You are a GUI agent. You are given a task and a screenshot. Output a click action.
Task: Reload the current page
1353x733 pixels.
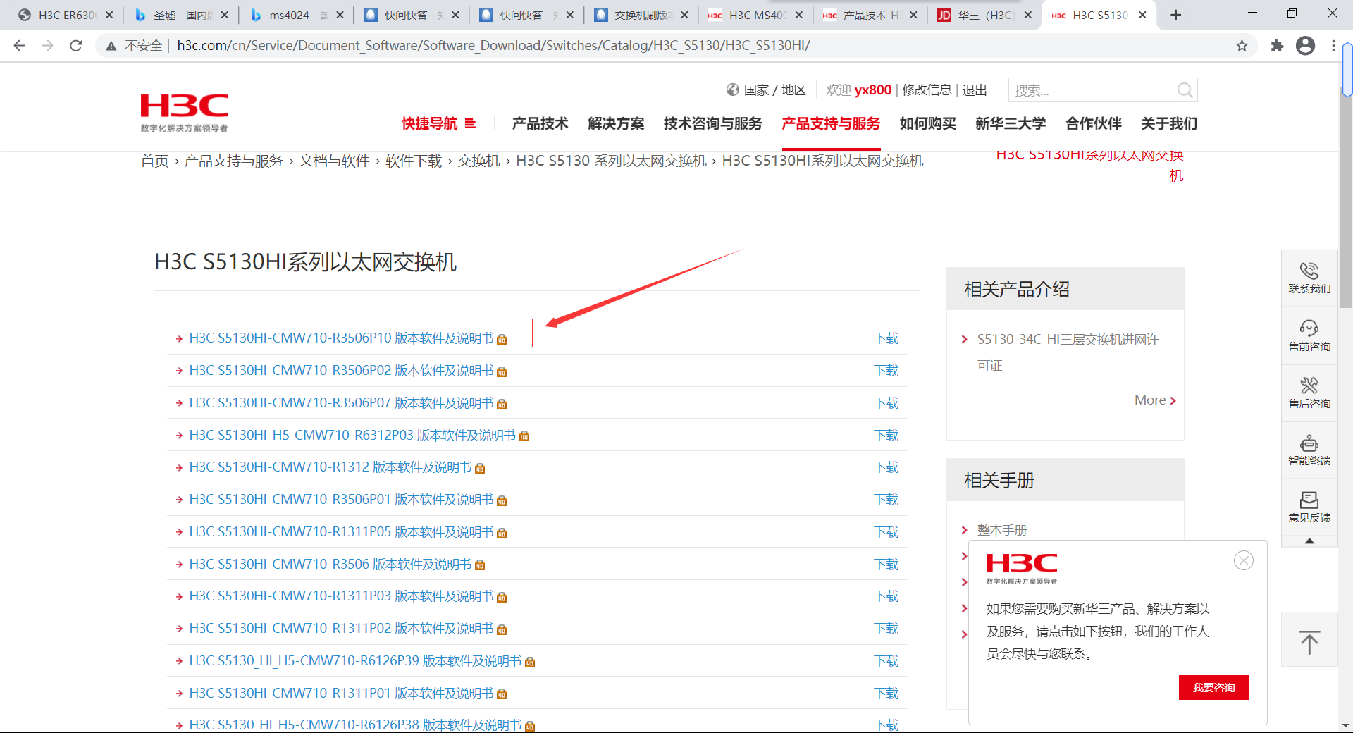click(x=76, y=46)
